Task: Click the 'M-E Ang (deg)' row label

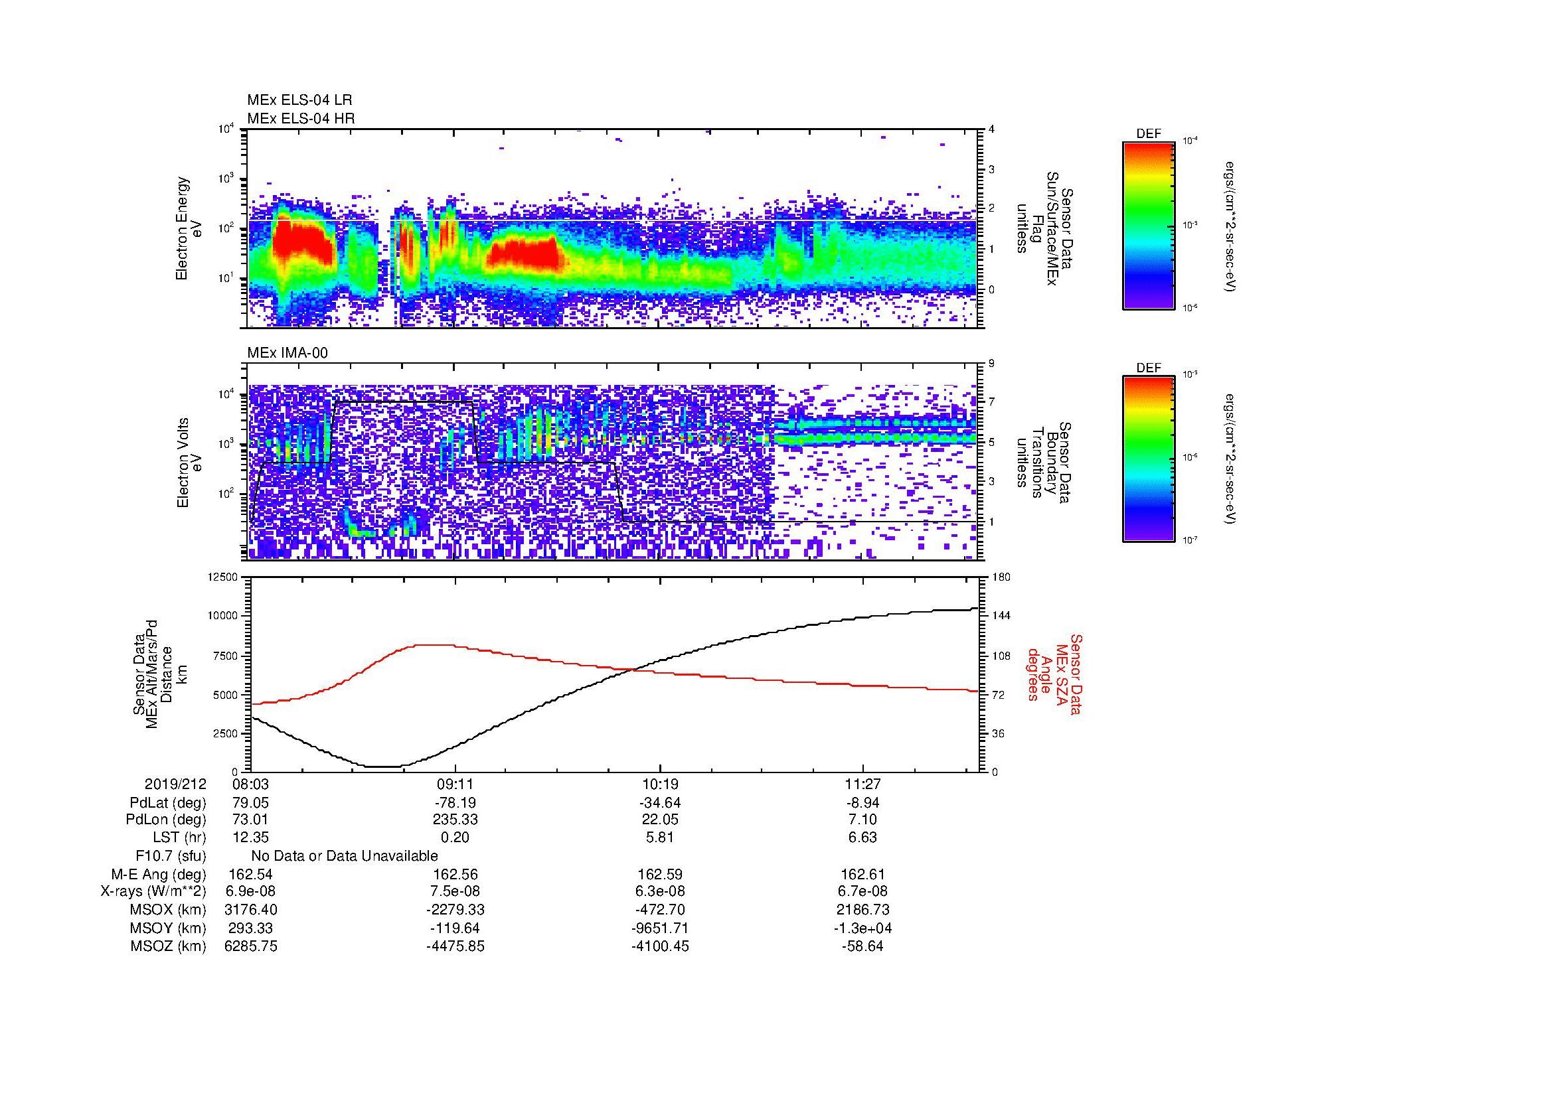Action: tap(159, 874)
